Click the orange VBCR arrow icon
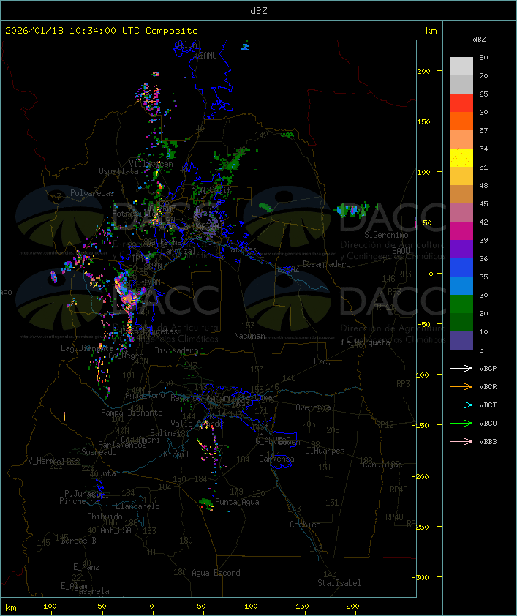 pyautogui.click(x=461, y=387)
